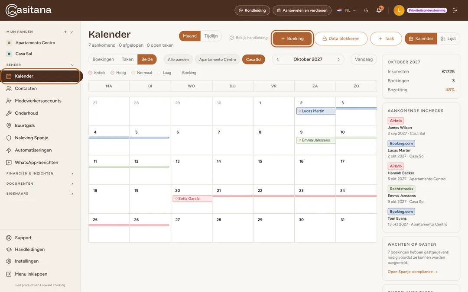Click the + Taak button

(x=386, y=39)
